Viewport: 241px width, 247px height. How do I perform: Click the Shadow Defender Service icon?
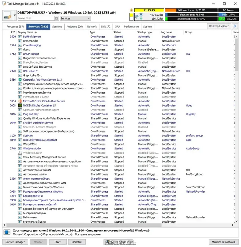click(x=20, y=123)
